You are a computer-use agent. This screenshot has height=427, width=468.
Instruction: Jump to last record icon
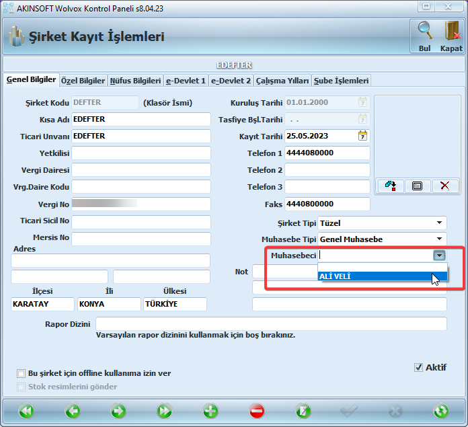(x=165, y=411)
